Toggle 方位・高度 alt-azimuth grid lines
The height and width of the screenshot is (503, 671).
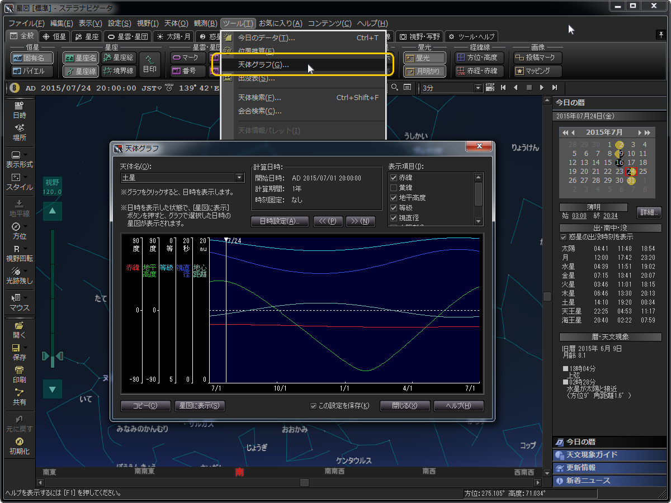click(479, 58)
